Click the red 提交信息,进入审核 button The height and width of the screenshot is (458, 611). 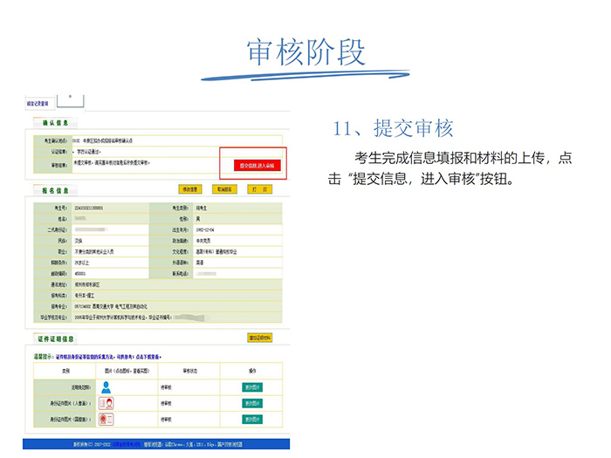tap(257, 165)
